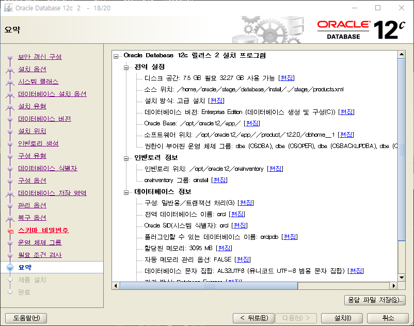Click the vertical scrollbar thumb

click(402, 150)
